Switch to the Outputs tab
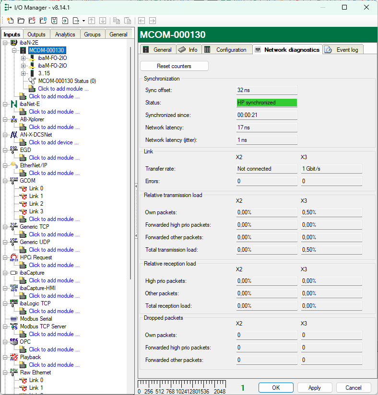Image resolution: width=378 pixels, height=395 pixels. 36,35
